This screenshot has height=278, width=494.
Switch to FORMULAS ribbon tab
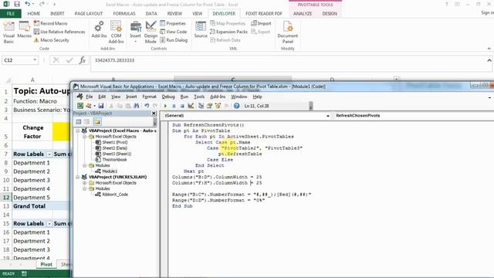point(124,14)
